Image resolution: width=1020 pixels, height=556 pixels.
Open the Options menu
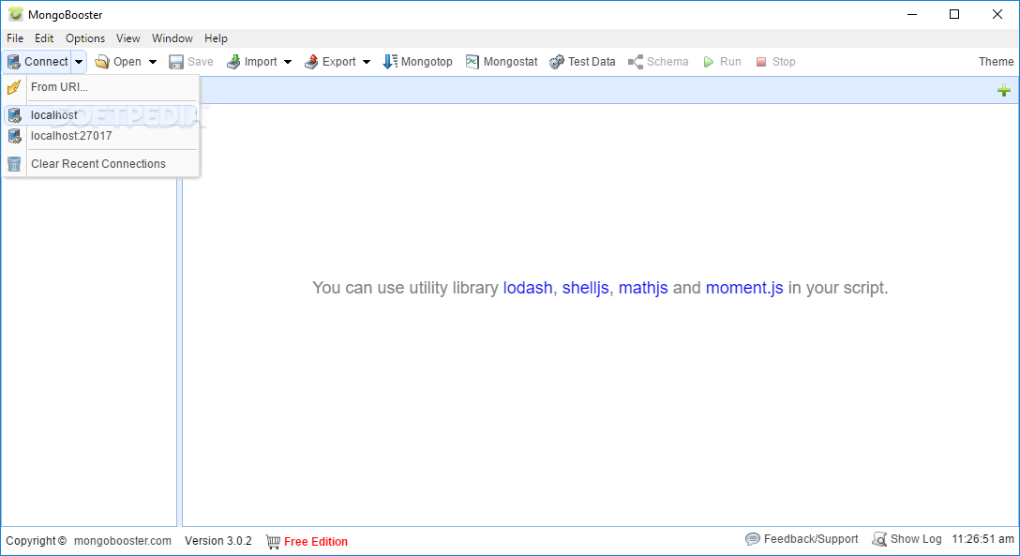click(85, 38)
